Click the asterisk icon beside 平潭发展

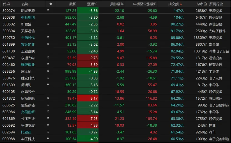(x=48, y=125)
